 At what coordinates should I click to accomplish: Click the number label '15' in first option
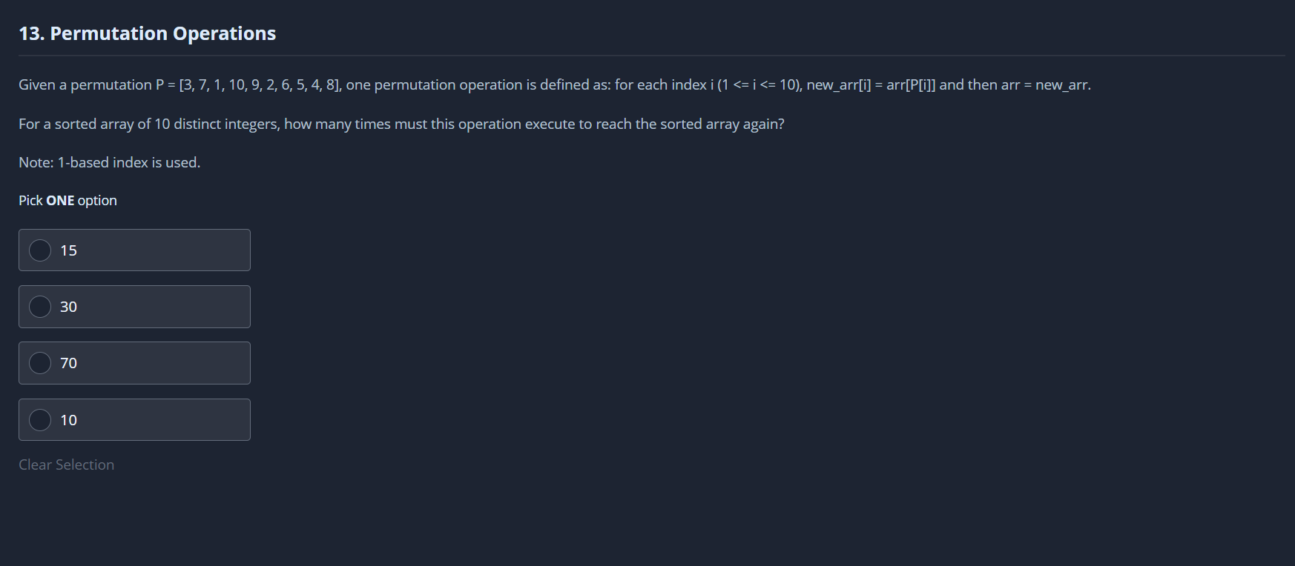click(69, 250)
